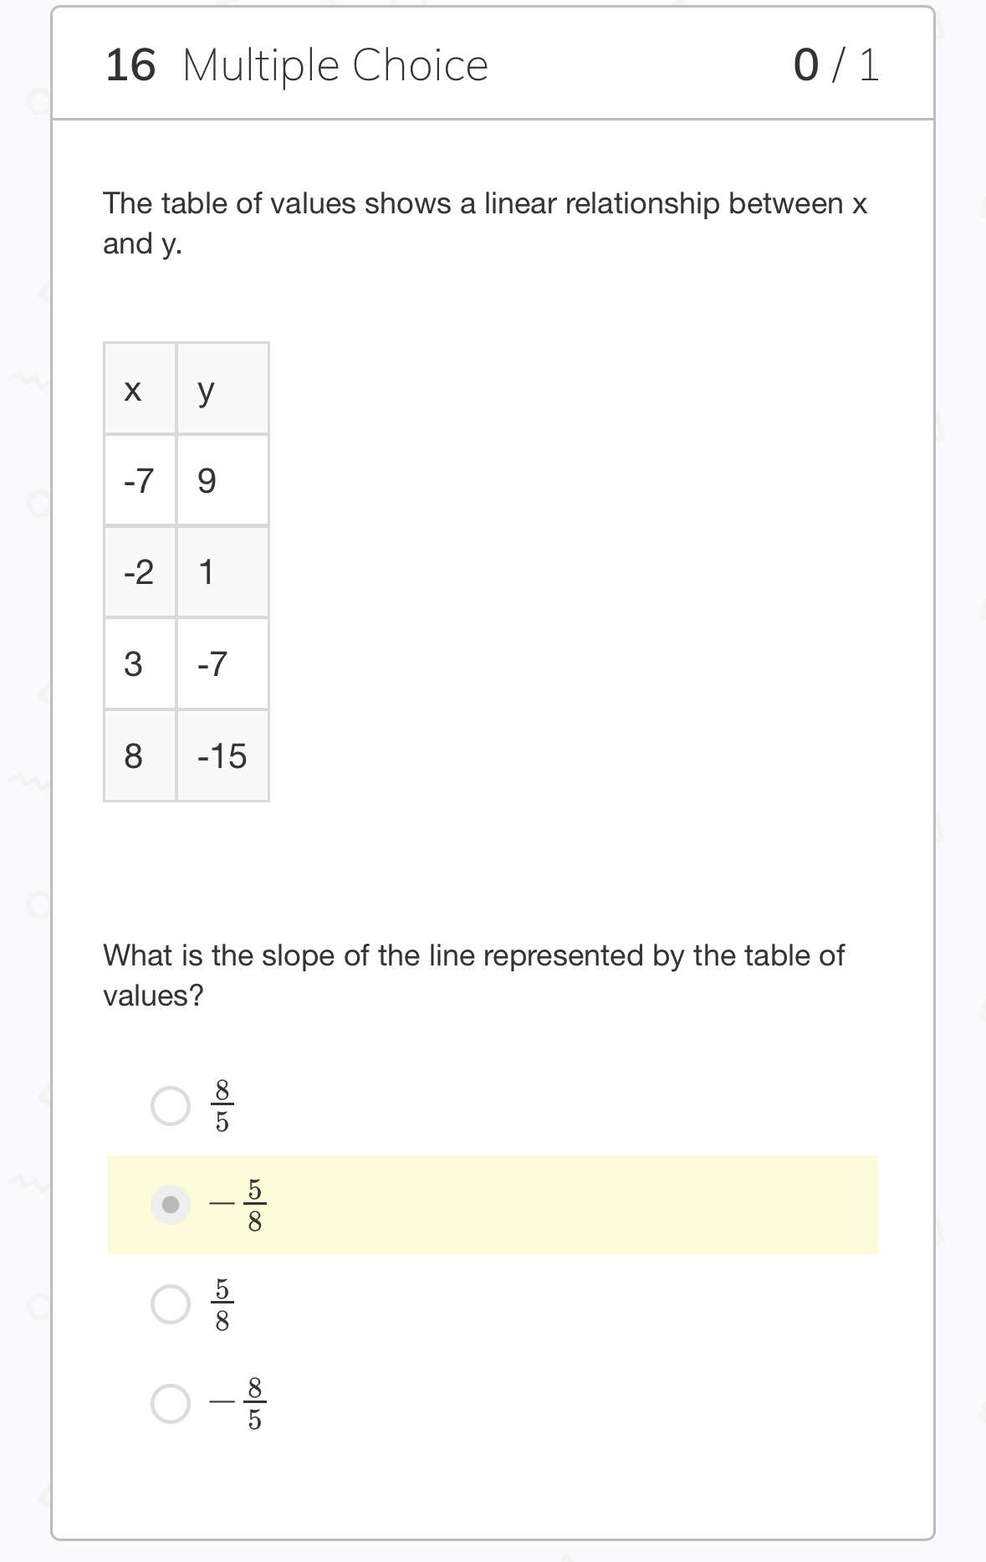This screenshot has width=986, height=1562.
Task: Select the negative 5/8 radio button
Action: pyautogui.click(x=171, y=1205)
